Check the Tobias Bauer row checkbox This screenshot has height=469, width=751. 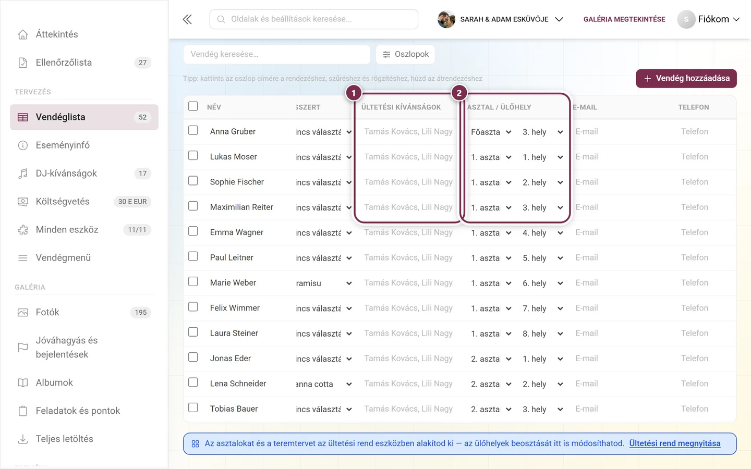point(193,408)
